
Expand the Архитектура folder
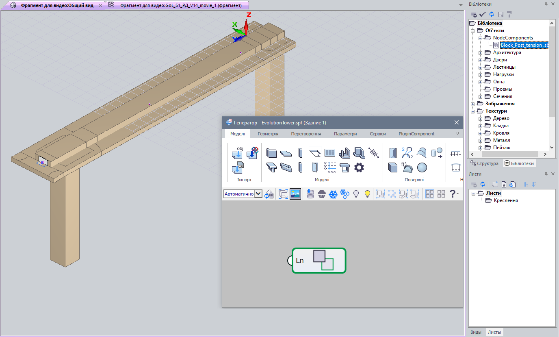tap(481, 52)
